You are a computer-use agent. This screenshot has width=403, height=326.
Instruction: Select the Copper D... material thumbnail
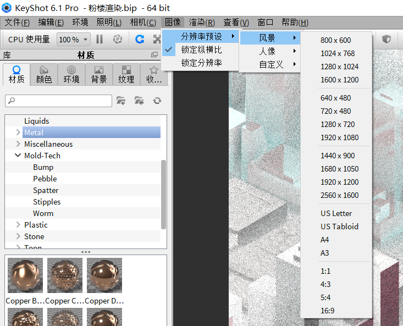tap(104, 275)
